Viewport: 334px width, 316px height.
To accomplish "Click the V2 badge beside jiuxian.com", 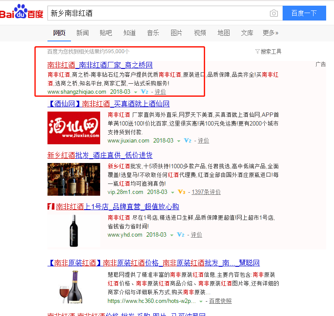I will click(x=188, y=140).
